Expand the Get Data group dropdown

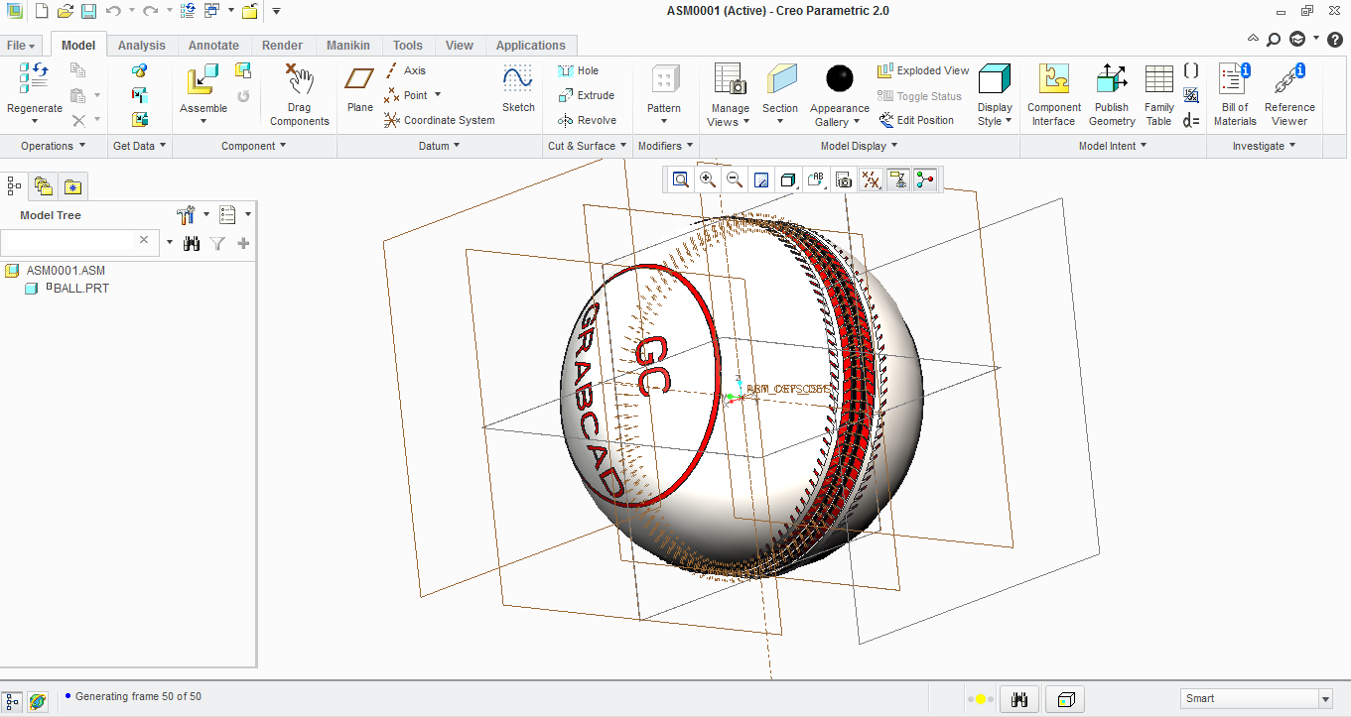click(x=140, y=146)
